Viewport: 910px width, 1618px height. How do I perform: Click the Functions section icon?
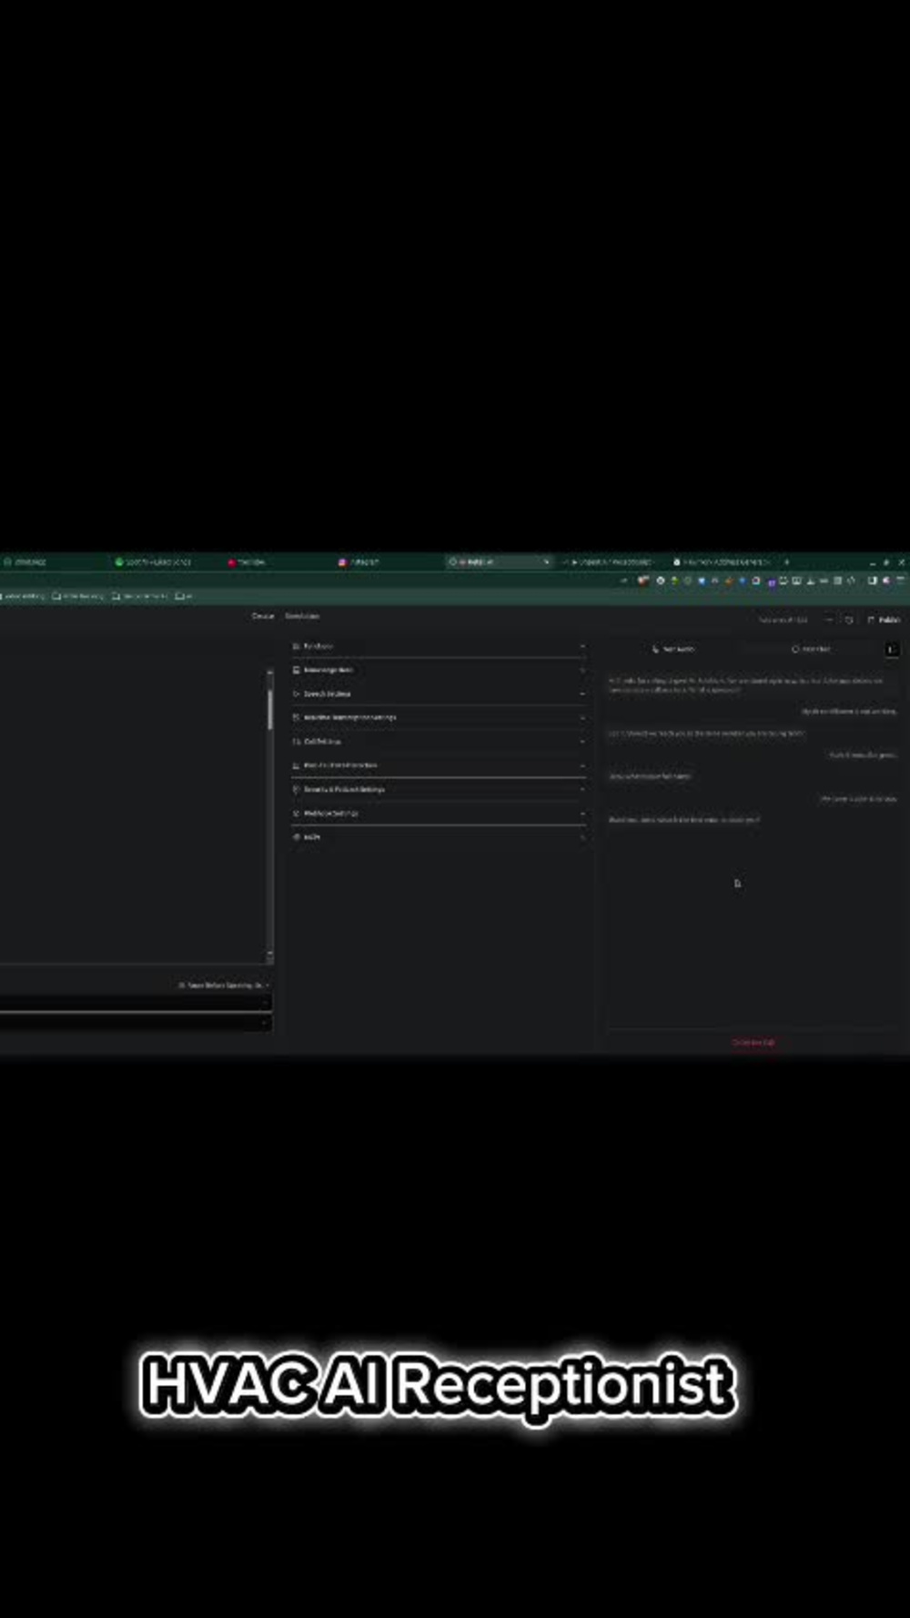coord(296,646)
